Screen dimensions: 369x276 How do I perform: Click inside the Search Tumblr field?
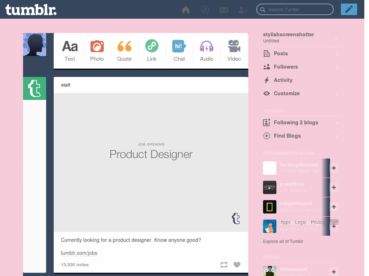point(295,9)
